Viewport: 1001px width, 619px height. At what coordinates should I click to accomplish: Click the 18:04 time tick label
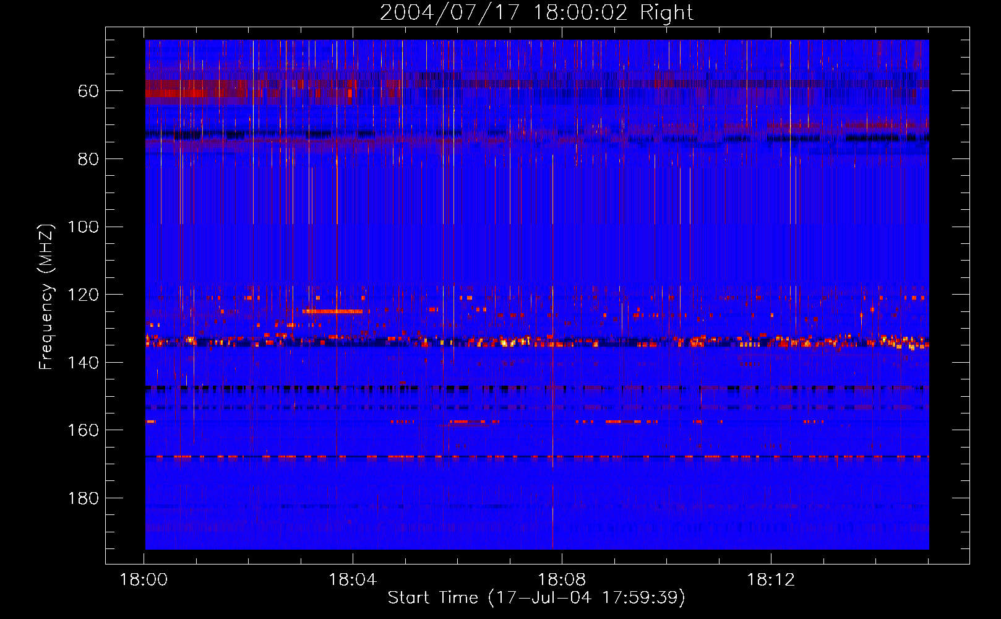353,580
